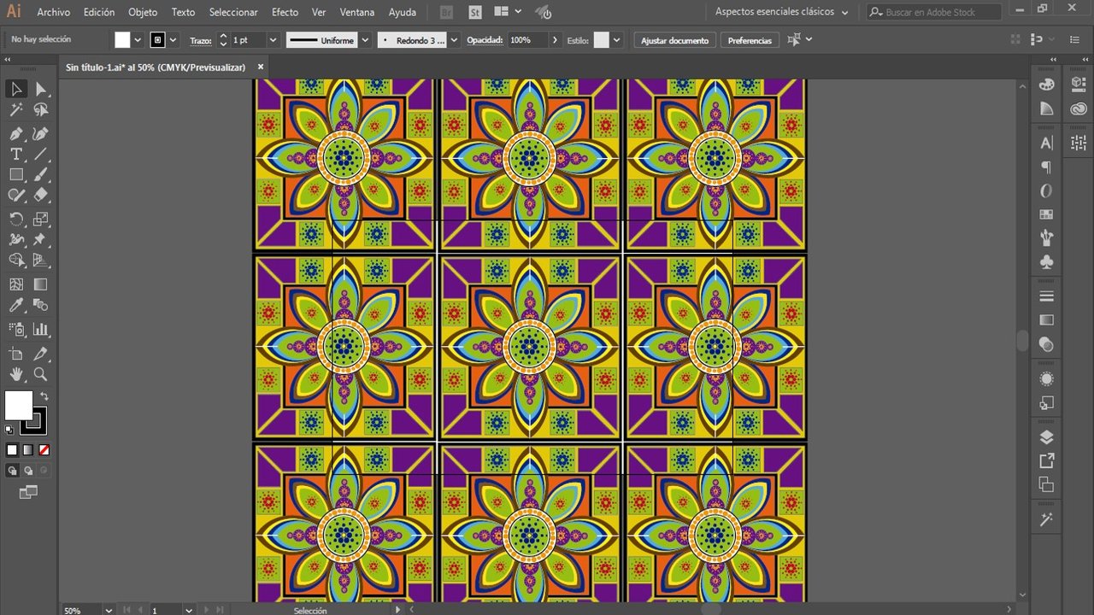
Task: Expand the opacity arrow beside 100%
Action: (x=556, y=40)
